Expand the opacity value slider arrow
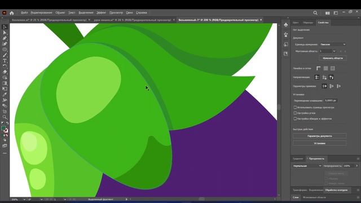The width and height of the screenshot is (361, 203). pos(357,166)
